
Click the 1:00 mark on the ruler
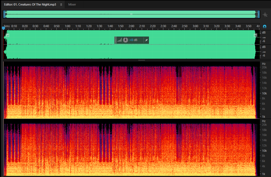[x=68, y=26]
